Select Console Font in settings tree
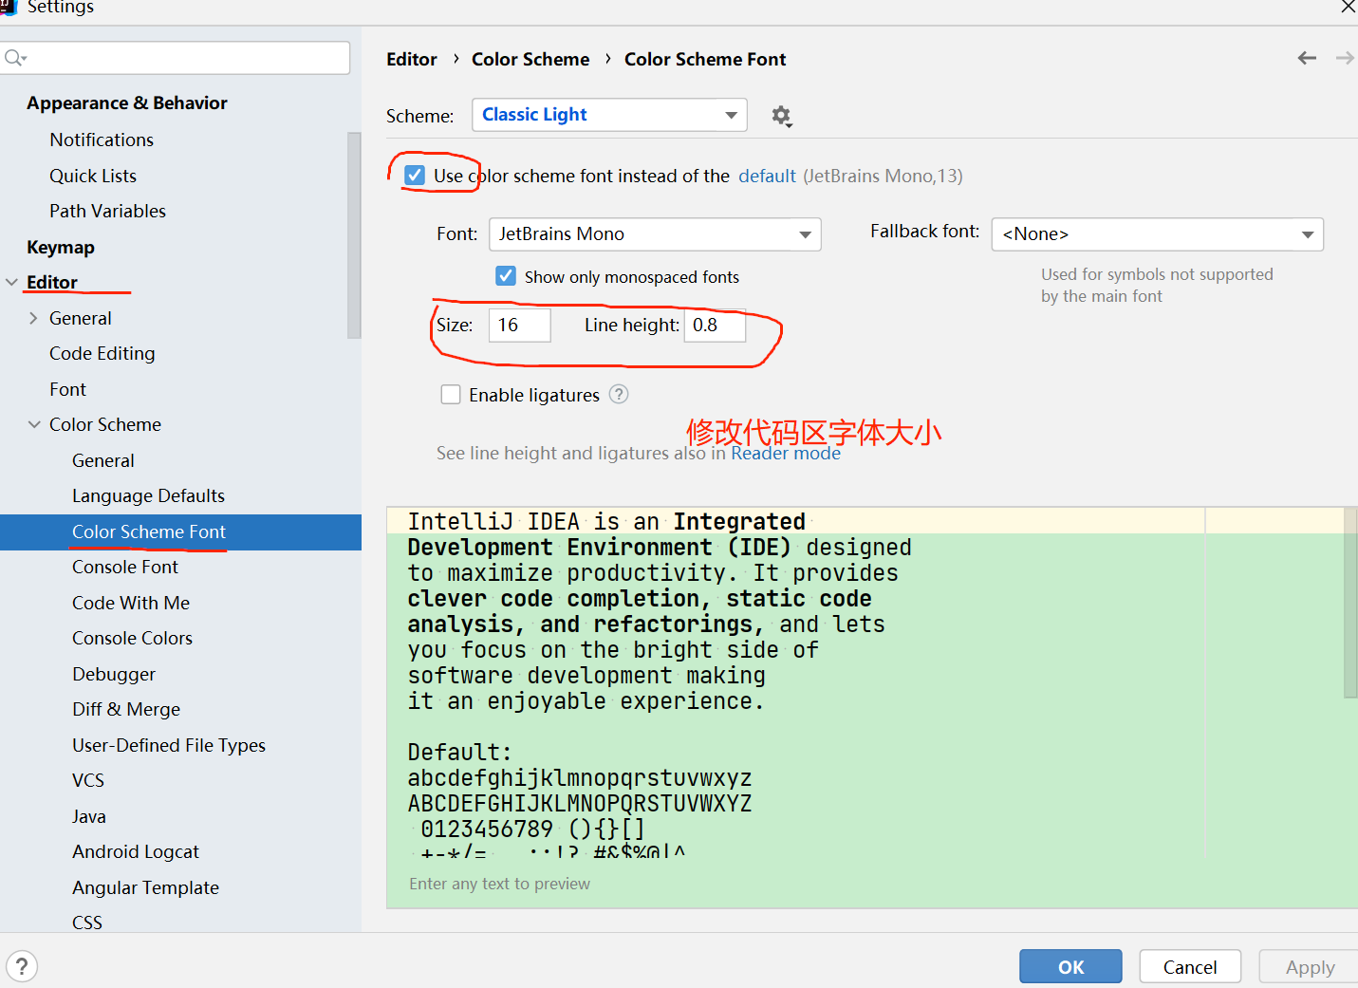 pyautogui.click(x=125, y=567)
